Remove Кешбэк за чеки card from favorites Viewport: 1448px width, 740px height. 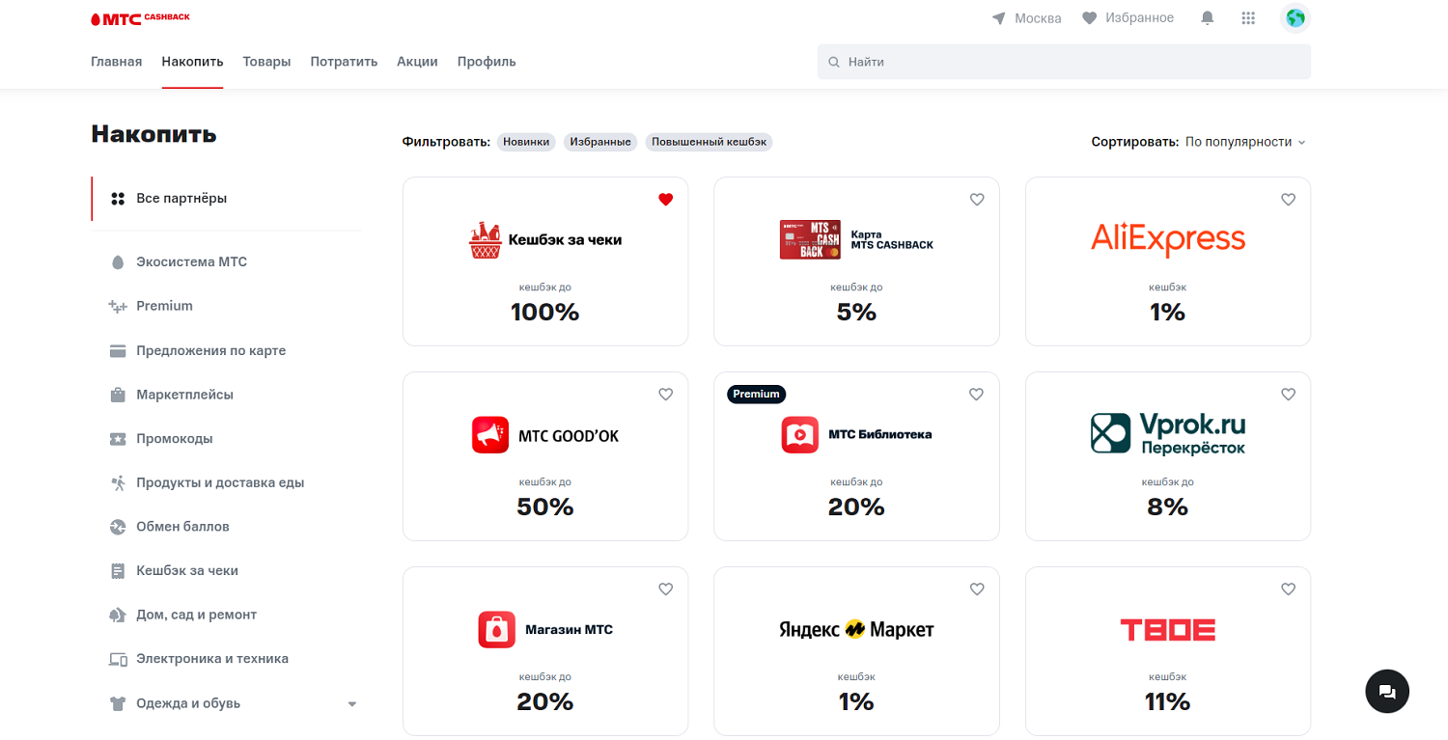(665, 200)
